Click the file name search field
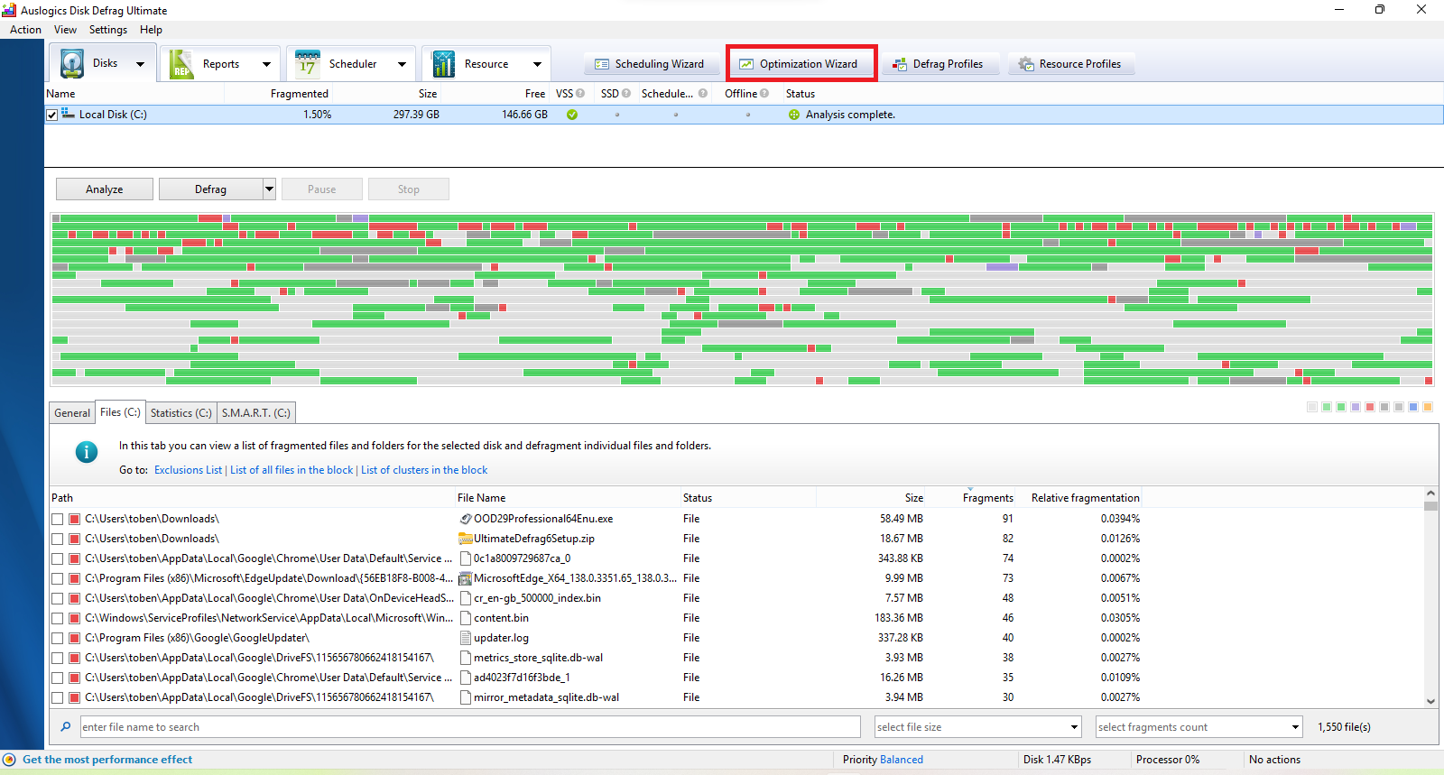Viewport: 1444px width, 775px height. click(x=469, y=727)
